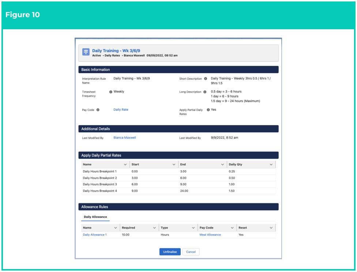The image size is (357, 272).
Task: Open the Bianca Maxwell user link
Action: (124, 137)
